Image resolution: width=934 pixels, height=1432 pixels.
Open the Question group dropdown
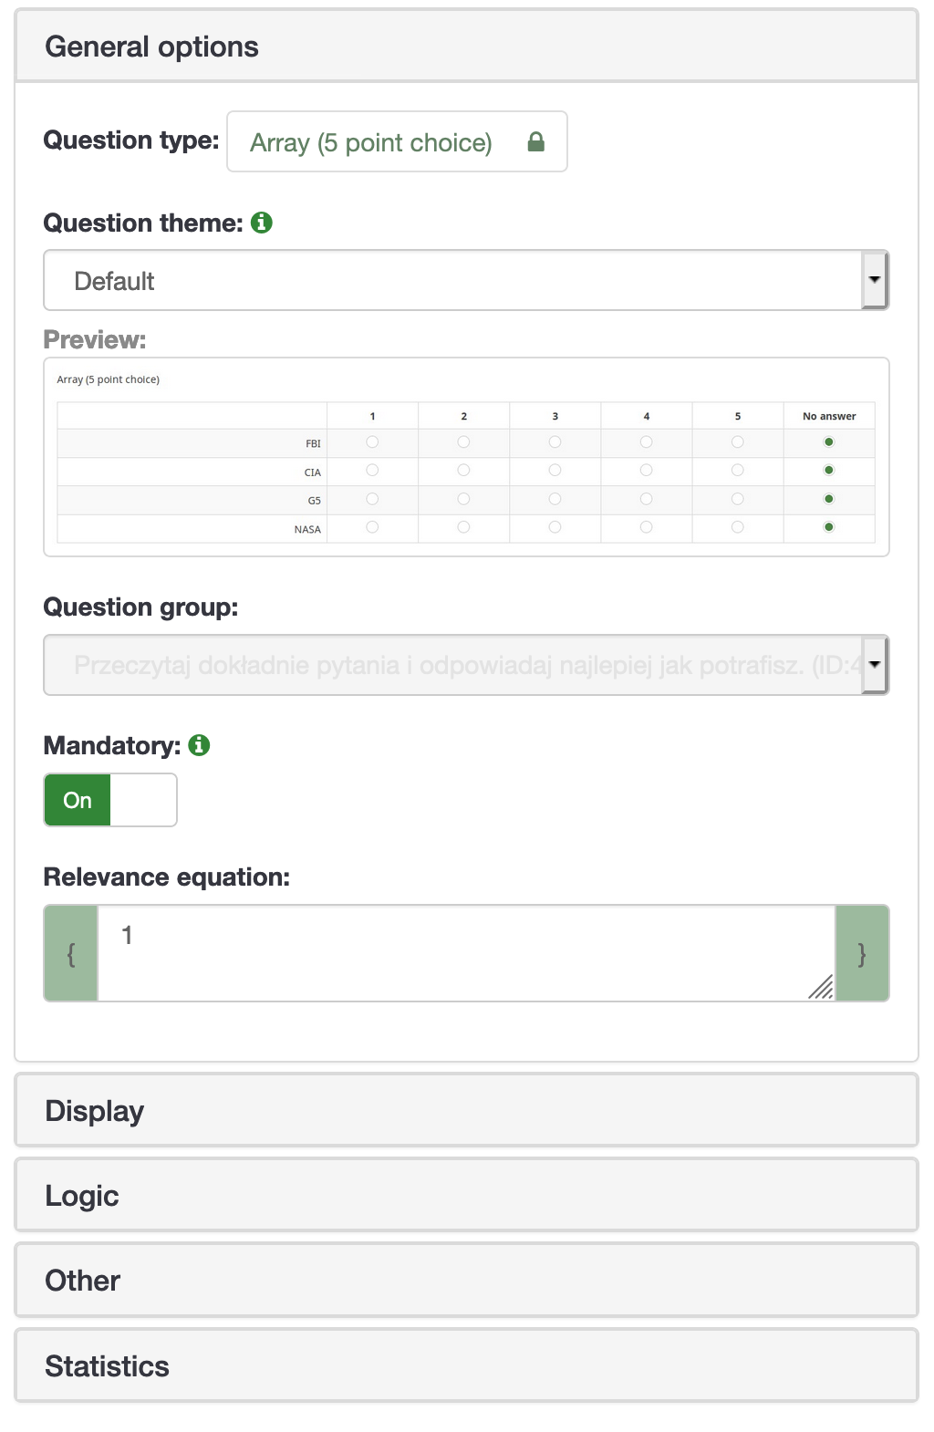pos(466,665)
